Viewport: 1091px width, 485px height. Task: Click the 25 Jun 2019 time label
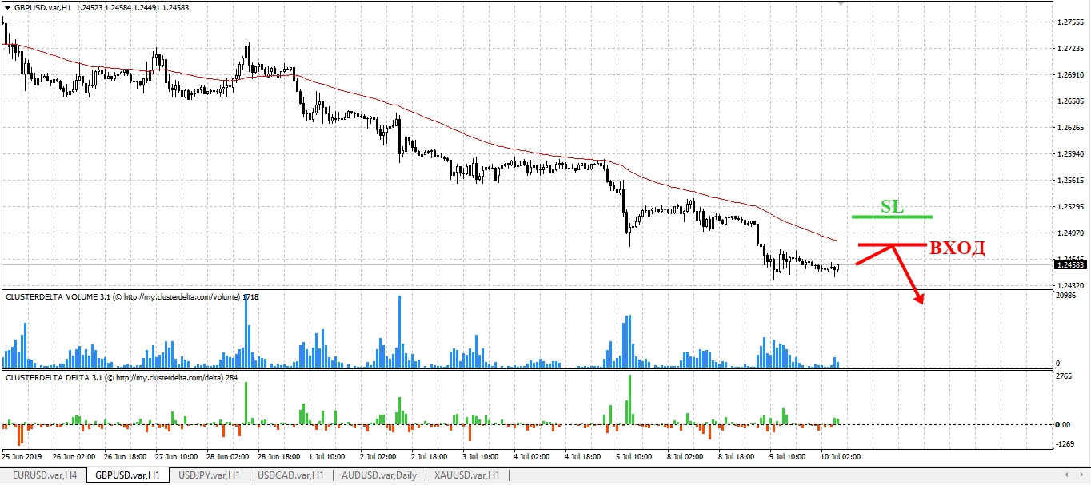(22, 458)
